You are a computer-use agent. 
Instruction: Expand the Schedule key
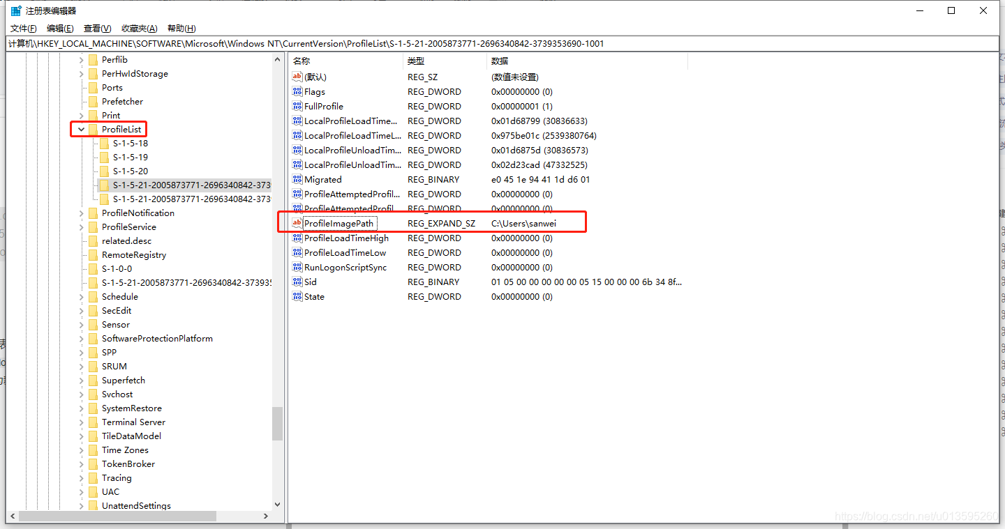pyautogui.click(x=82, y=296)
